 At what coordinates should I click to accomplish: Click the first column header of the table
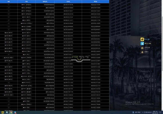9,2
